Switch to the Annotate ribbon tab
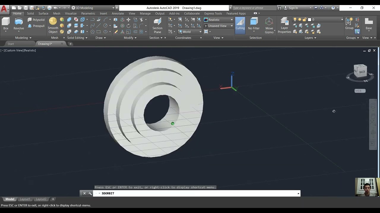 pos(118,13)
